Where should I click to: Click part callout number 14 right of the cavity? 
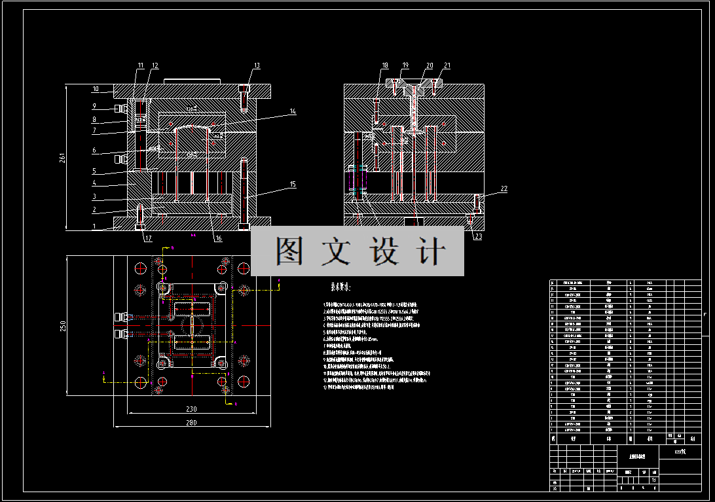[x=292, y=111]
